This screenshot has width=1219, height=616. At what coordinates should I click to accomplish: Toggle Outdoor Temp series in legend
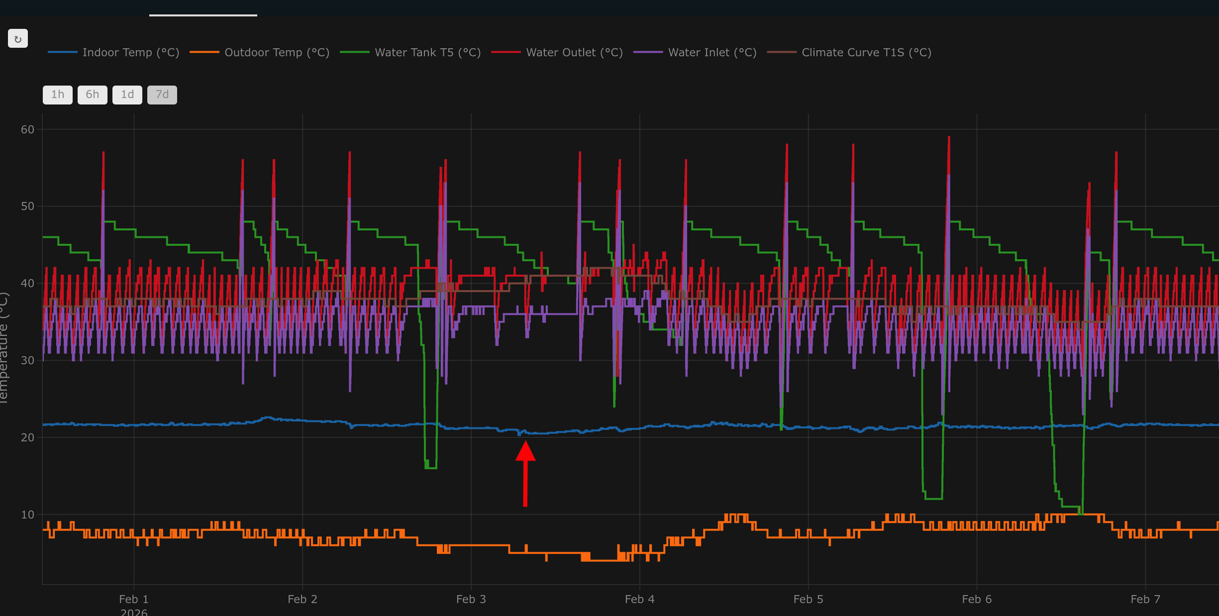coord(276,52)
